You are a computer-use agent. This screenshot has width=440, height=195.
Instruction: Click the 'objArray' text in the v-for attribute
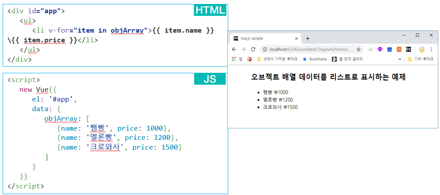click(x=128, y=30)
